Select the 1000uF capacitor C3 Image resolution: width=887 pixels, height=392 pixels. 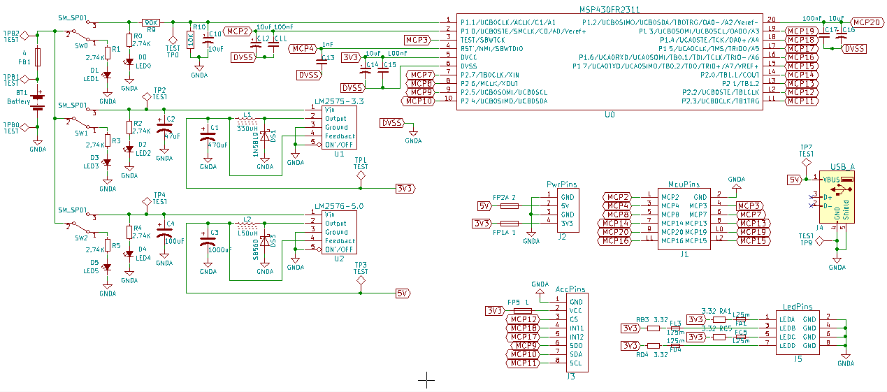pos(208,242)
